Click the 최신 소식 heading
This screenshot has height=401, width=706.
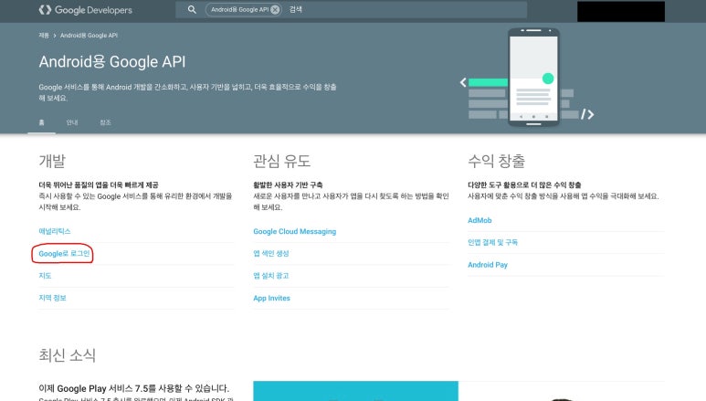(x=67, y=355)
